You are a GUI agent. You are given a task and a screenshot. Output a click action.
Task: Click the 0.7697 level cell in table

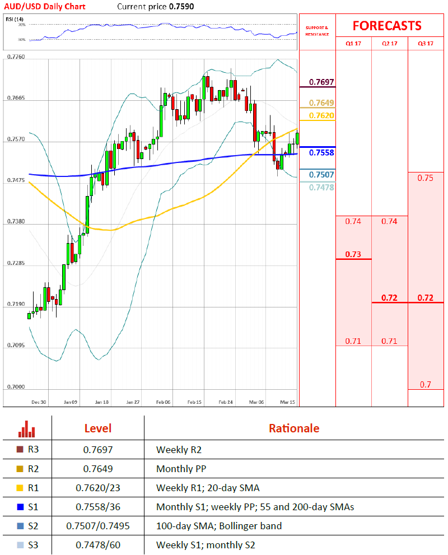point(98,450)
